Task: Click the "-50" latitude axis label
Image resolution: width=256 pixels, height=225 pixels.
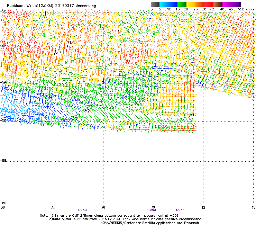Action: pos(3,11)
